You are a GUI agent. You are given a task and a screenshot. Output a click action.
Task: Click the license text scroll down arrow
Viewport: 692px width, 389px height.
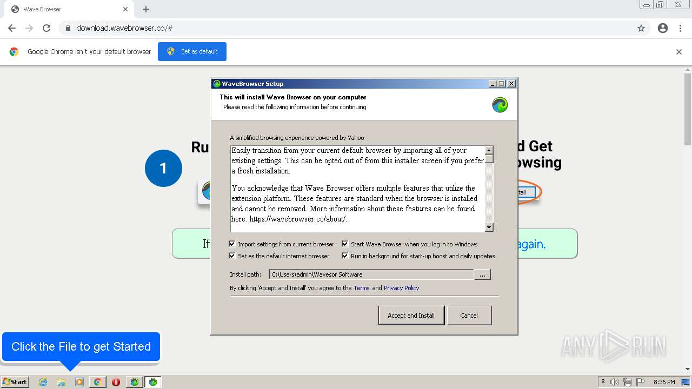click(x=489, y=227)
